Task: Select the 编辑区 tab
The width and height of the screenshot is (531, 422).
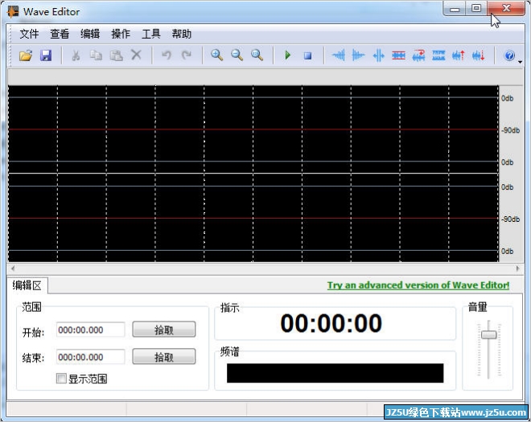Action: coord(27,285)
